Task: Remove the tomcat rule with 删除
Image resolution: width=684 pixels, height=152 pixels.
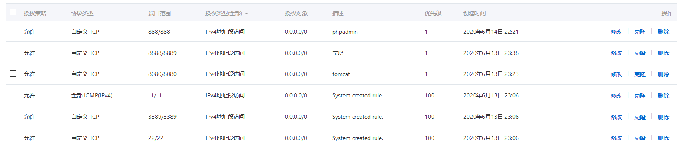Action: pyautogui.click(x=663, y=74)
